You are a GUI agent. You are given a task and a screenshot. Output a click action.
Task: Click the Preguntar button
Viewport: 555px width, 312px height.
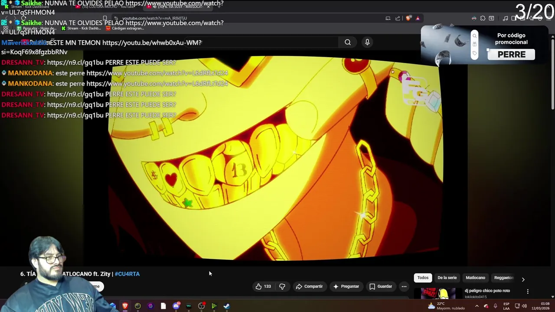click(x=346, y=286)
